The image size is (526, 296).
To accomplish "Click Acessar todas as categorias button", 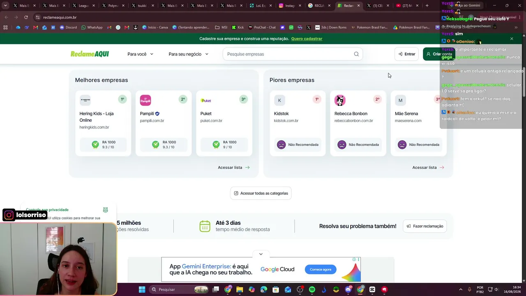I will tap(261, 193).
